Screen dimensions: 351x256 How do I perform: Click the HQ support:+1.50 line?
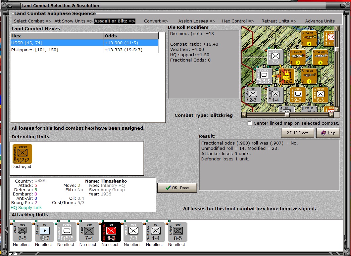coord(190,55)
